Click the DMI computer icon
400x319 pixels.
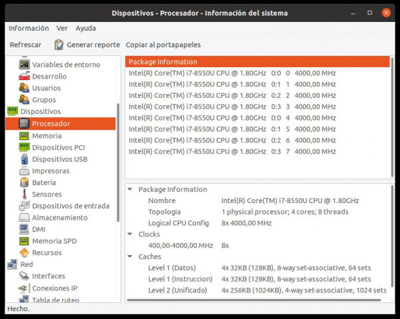[x=24, y=229]
